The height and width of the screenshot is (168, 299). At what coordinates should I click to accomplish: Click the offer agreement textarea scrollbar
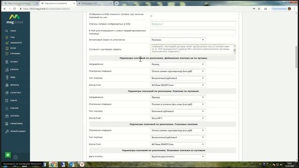click(235, 49)
